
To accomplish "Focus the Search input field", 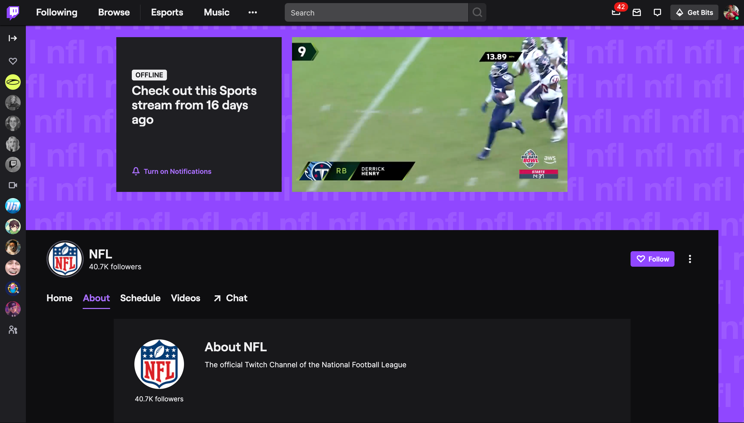I will (376, 12).
